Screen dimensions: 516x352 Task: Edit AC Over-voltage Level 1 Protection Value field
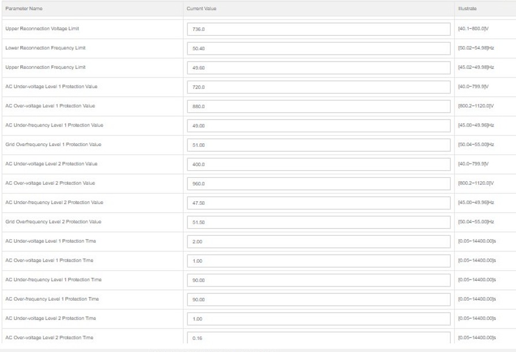[318, 106]
